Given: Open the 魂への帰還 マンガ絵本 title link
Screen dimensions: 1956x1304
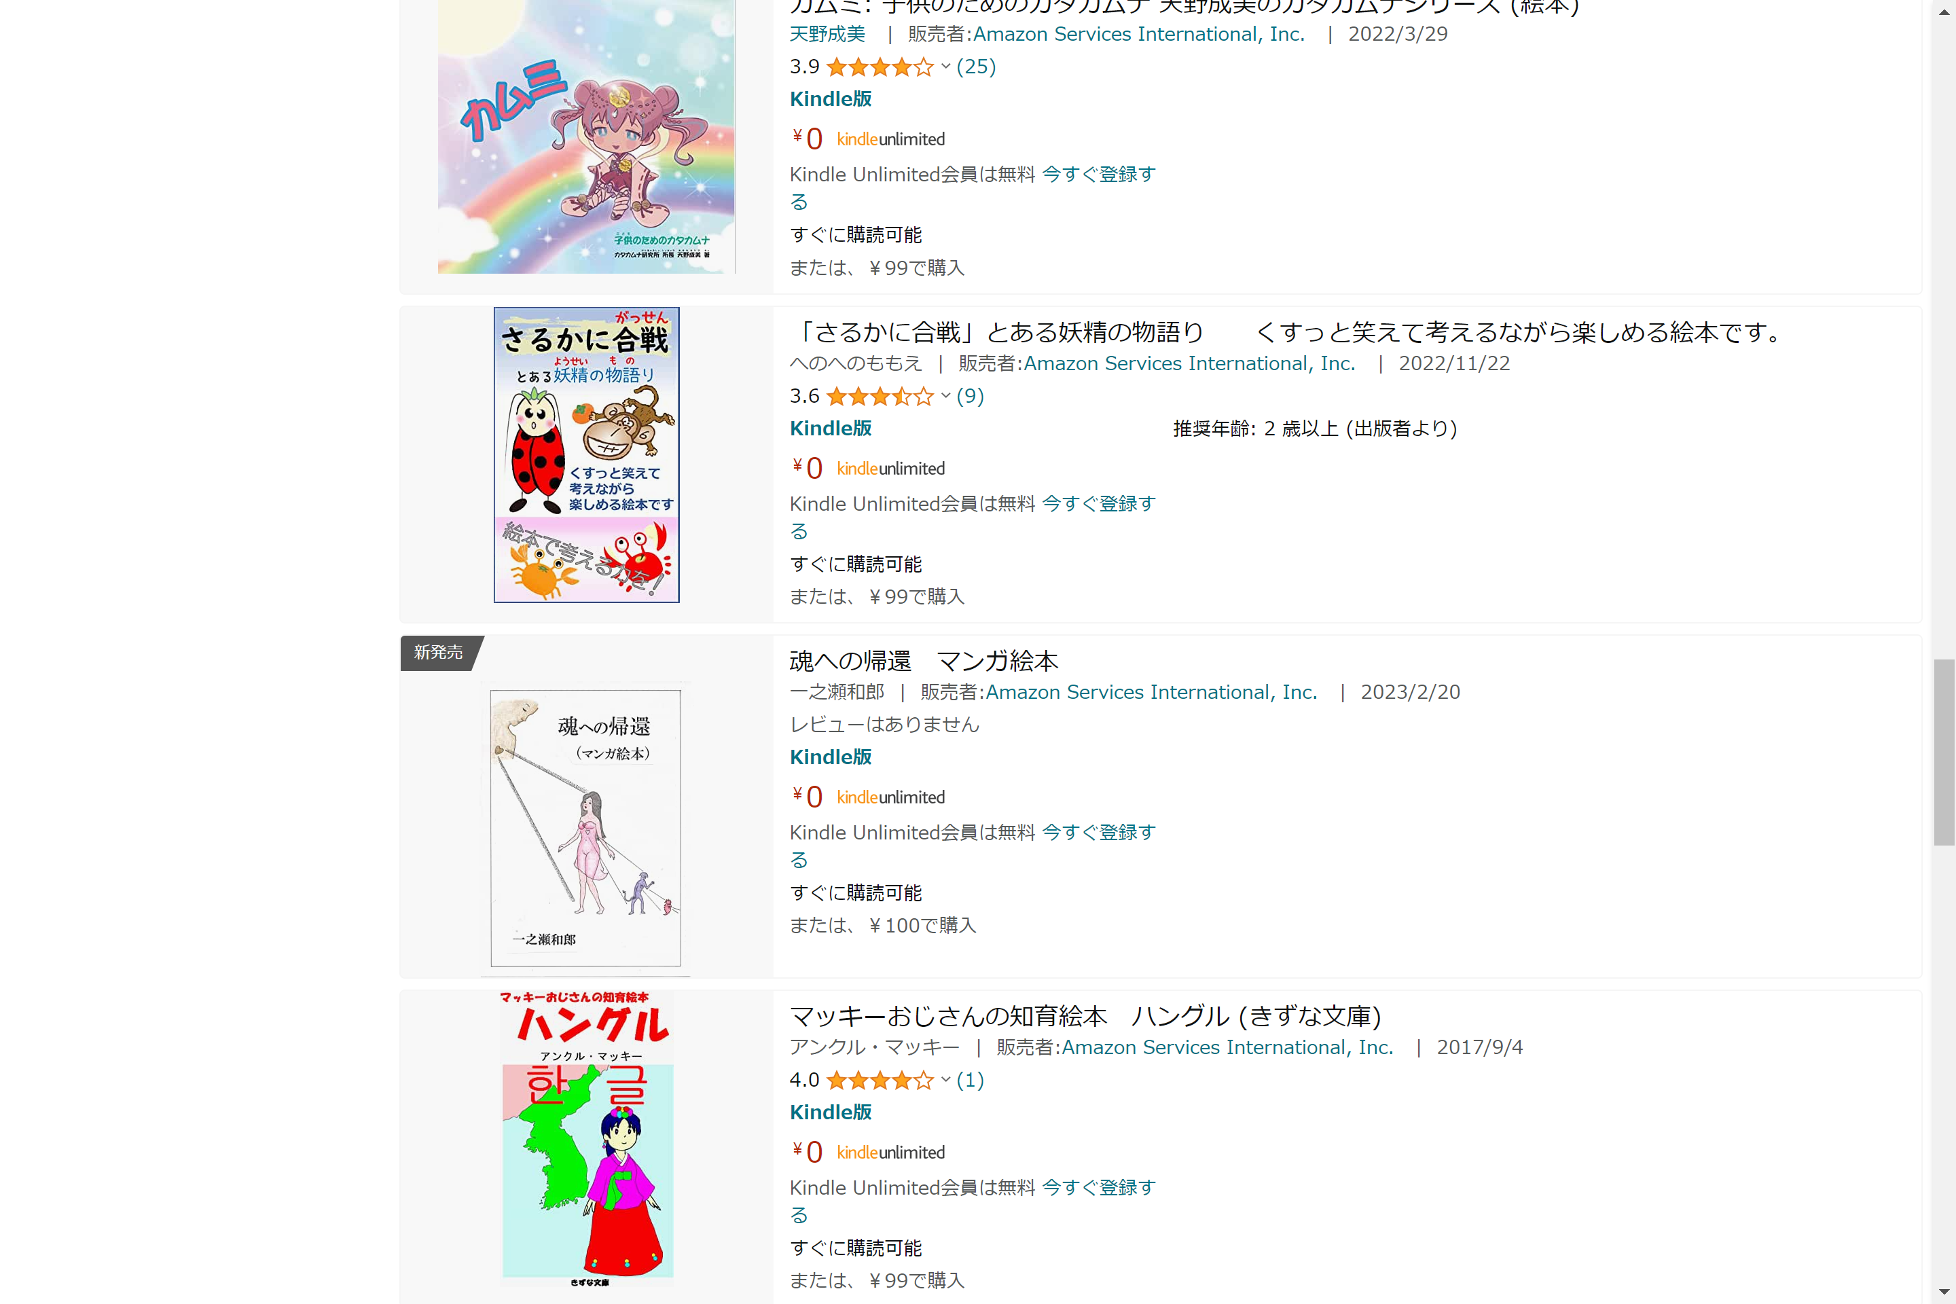Looking at the screenshot, I should pos(924,660).
